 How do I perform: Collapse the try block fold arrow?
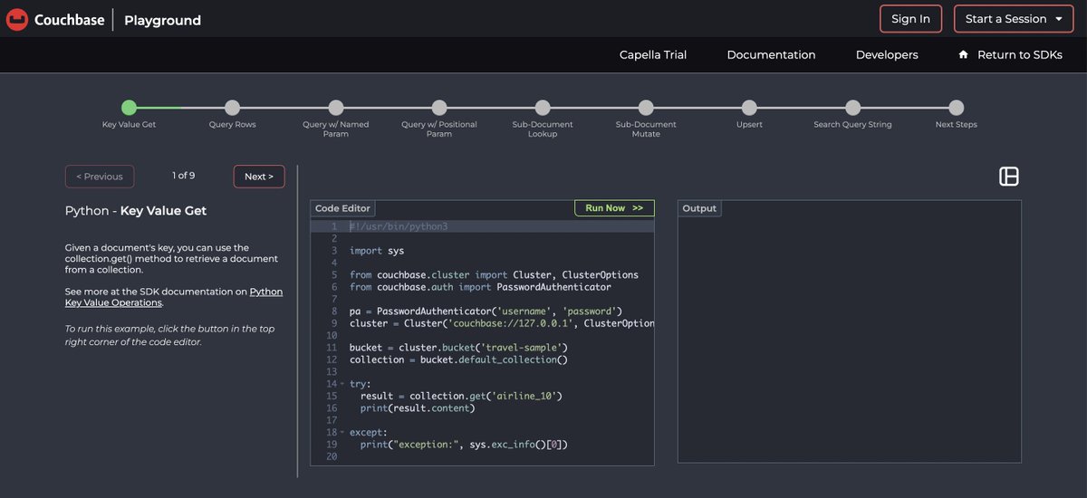click(x=342, y=384)
